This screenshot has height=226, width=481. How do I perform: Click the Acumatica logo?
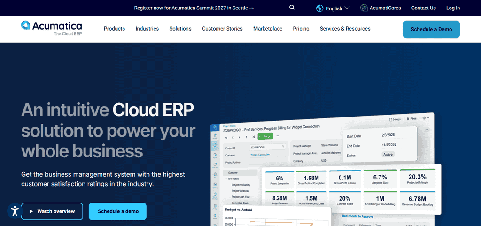click(52, 28)
